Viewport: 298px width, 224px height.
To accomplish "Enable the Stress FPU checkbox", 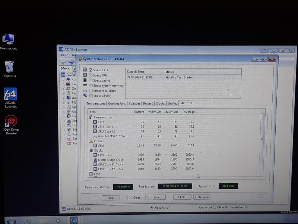I will point(91,75).
